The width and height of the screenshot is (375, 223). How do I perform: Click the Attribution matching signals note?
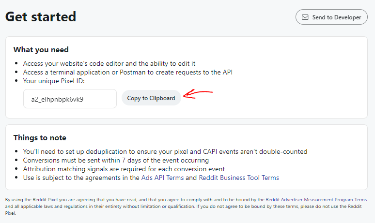click(124, 169)
